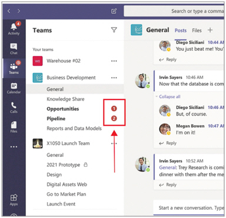Open the Pipeline channel

[56, 119]
